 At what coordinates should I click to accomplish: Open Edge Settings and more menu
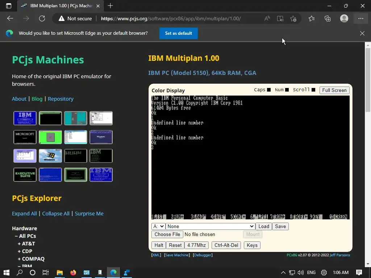coord(360,18)
